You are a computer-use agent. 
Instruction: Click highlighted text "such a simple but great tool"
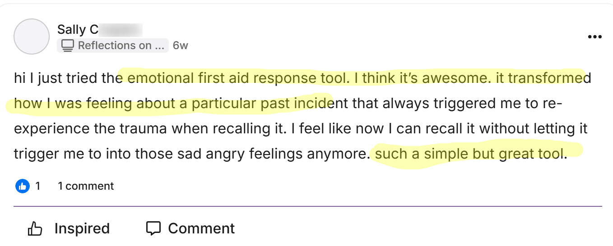tap(469, 154)
